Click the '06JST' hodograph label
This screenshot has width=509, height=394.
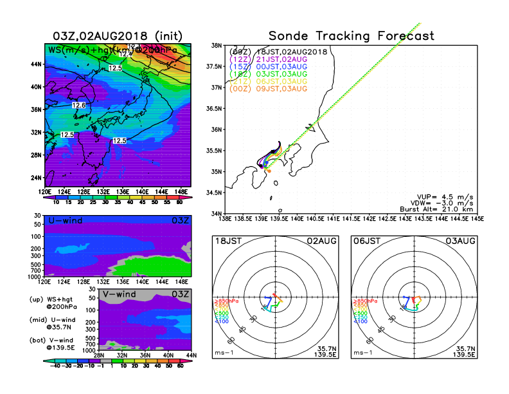point(367,241)
